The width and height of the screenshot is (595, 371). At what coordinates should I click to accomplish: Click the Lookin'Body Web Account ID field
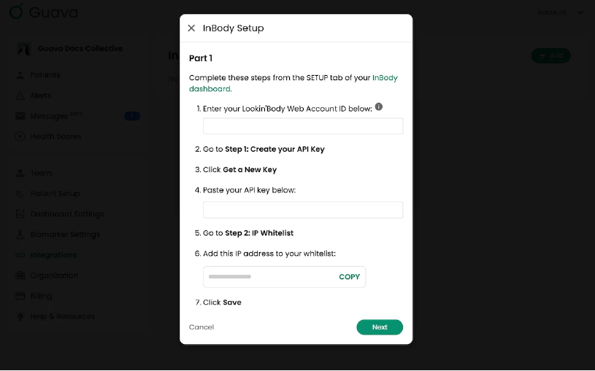(x=303, y=126)
